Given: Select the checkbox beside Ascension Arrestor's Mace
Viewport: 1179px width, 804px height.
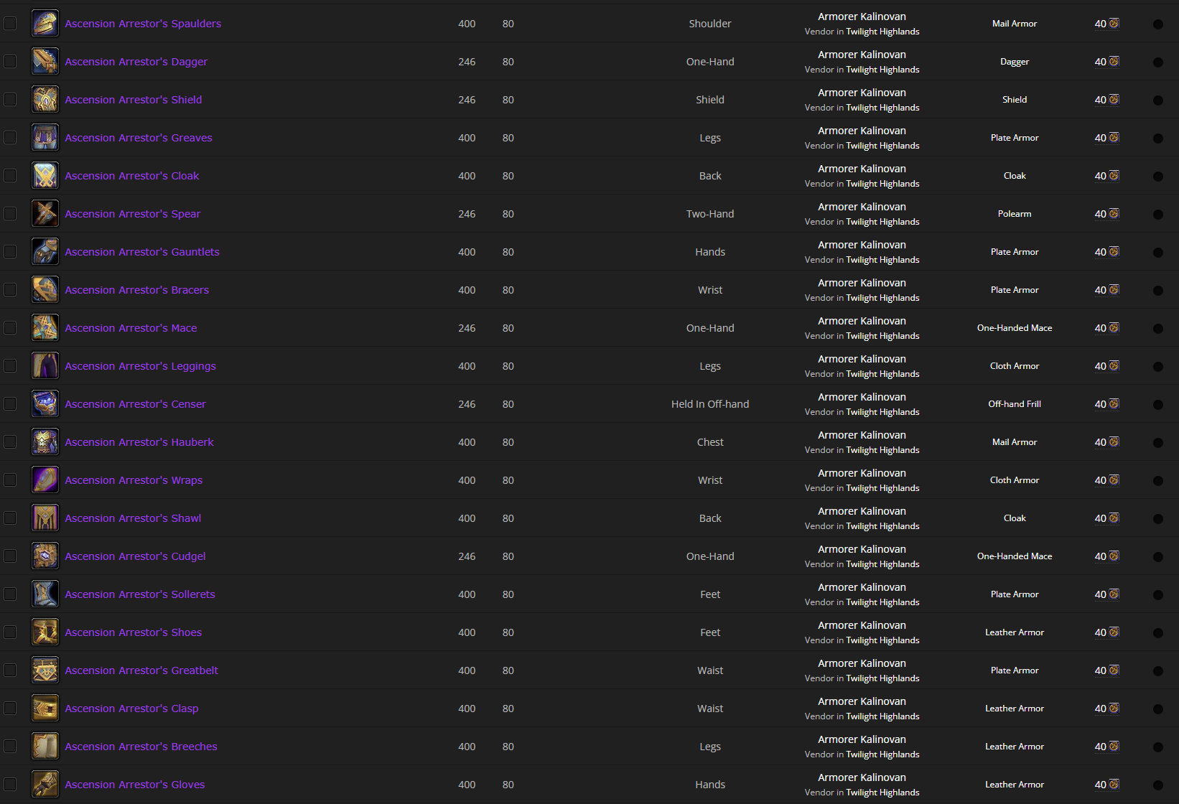Looking at the screenshot, I should pos(10,327).
